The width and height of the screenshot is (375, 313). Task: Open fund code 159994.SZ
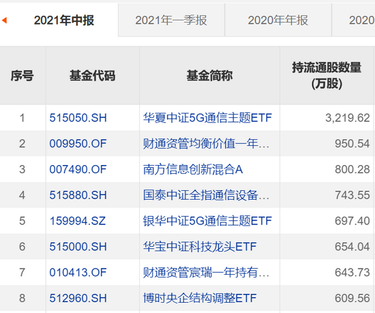78,221
